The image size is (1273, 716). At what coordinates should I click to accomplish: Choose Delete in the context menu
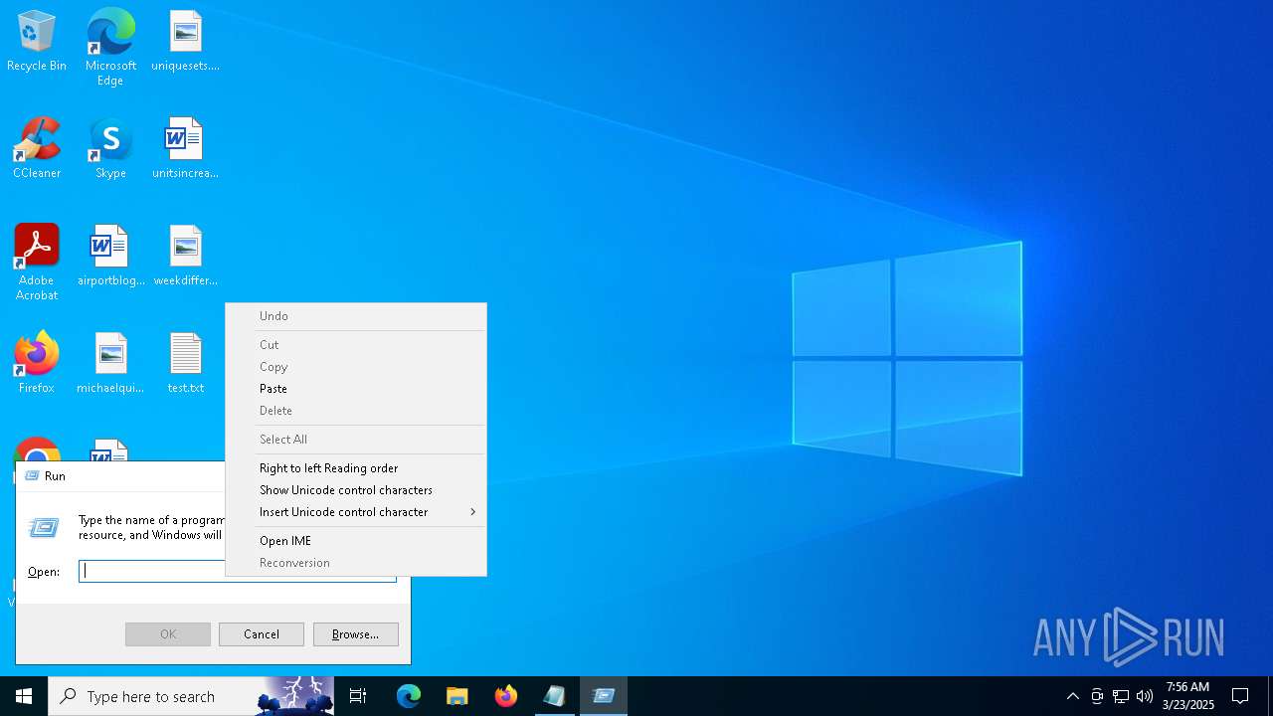point(356,411)
